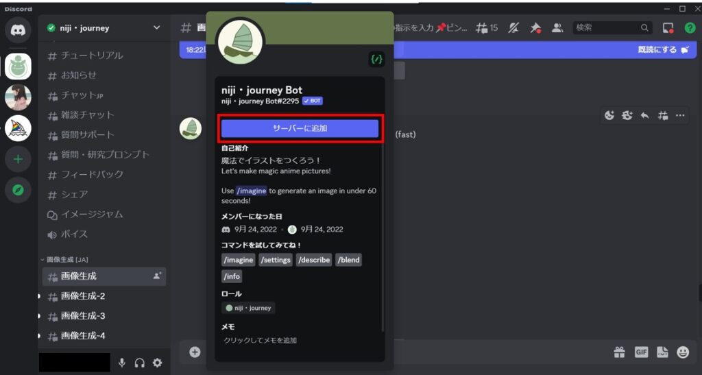Try the /describe command chip

coord(314,260)
